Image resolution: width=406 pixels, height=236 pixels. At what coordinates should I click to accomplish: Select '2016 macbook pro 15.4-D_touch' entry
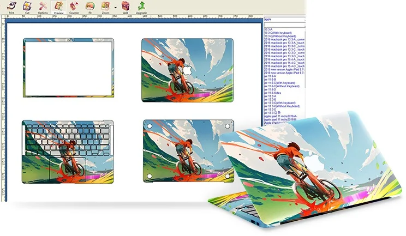click(x=284, y=66)
